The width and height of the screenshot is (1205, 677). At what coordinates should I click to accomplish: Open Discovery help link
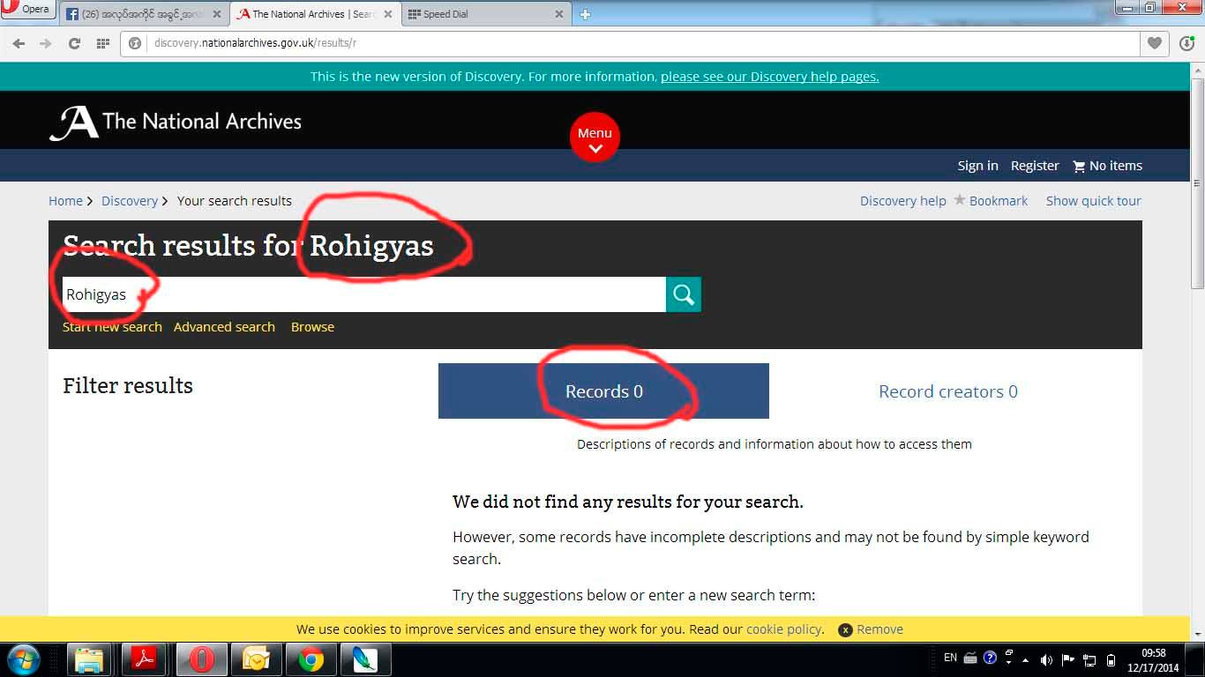[902, 201]
